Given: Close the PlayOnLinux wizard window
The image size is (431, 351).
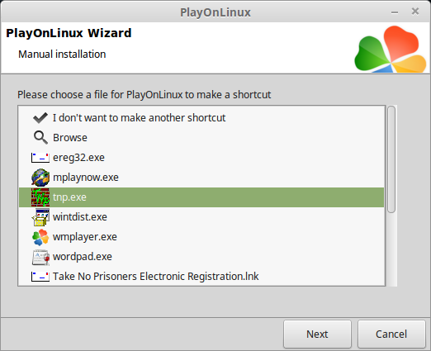Looking at the screenshot, I should coord(415,12).
